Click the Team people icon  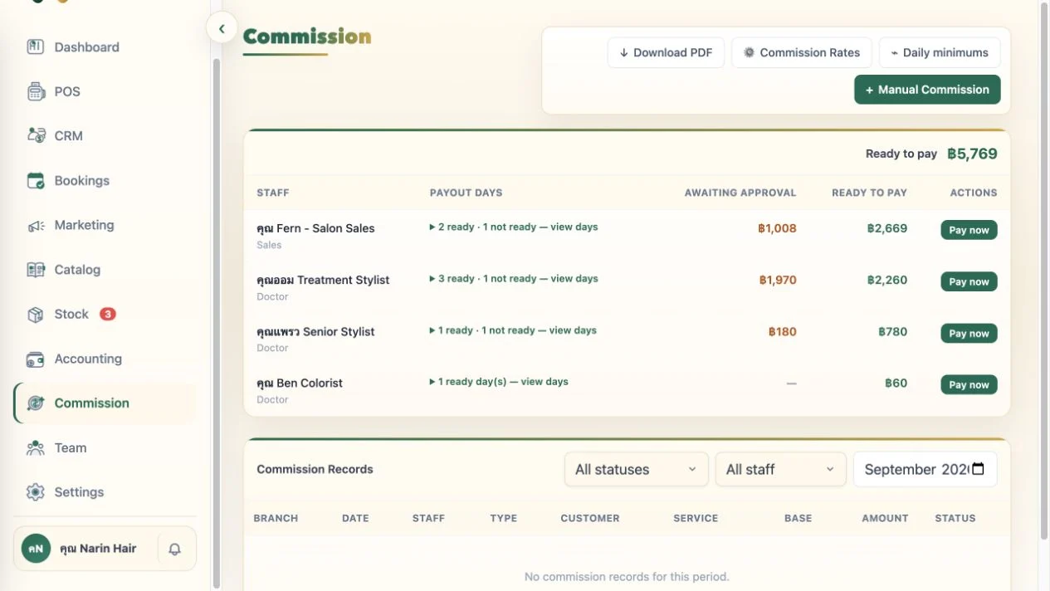35,447
